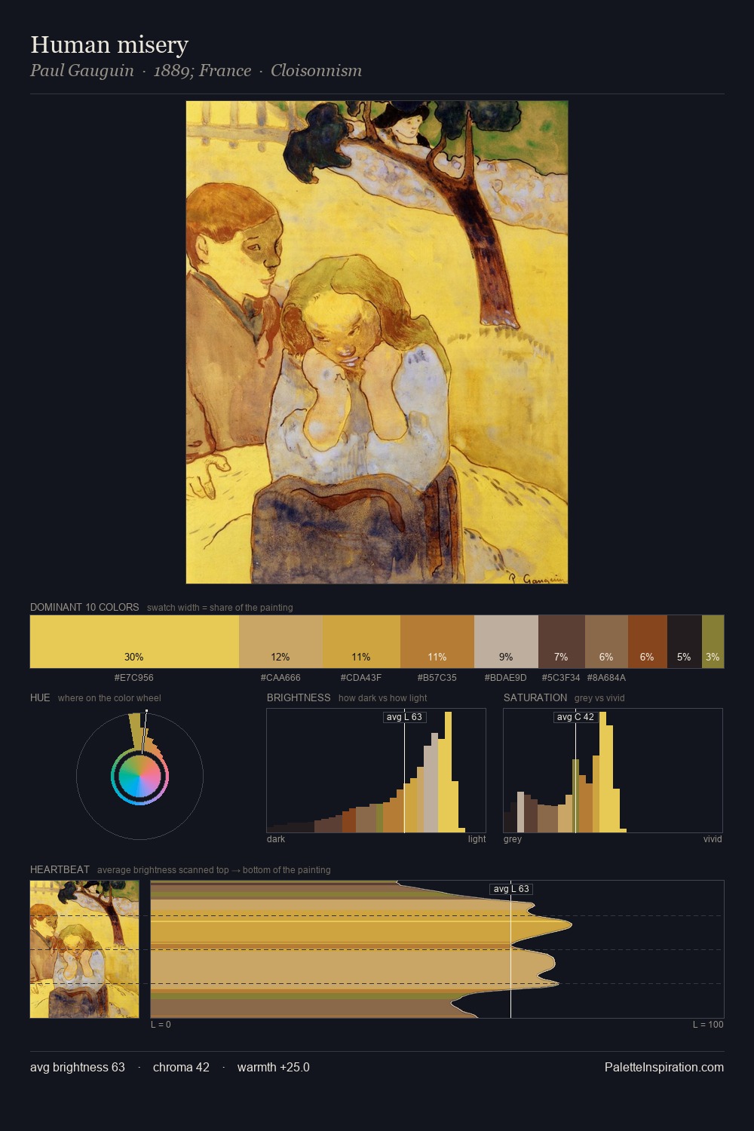Click the 30% yellow swatch #E7C956
754x1131 pixels.
(x=134, y=642)
